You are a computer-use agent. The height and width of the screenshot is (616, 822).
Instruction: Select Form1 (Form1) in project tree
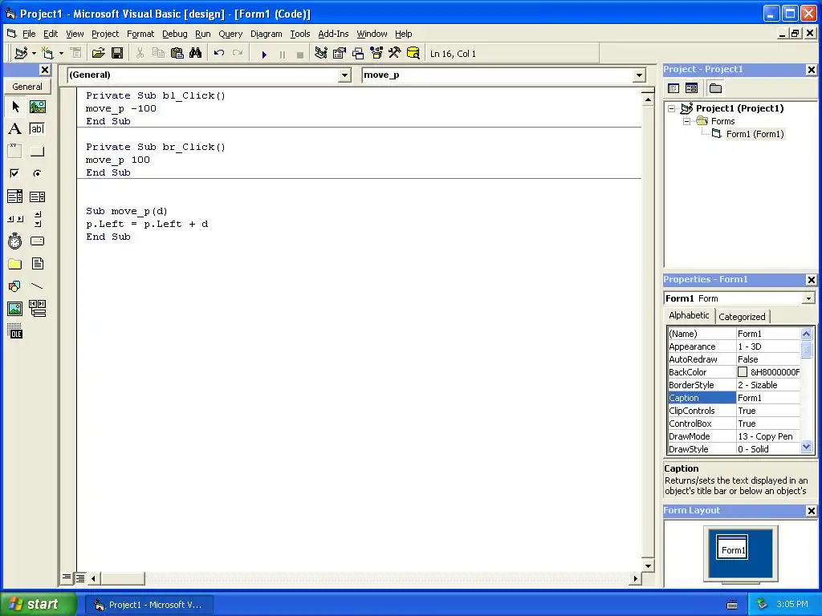pyautogui.click(x=755, y=134)
